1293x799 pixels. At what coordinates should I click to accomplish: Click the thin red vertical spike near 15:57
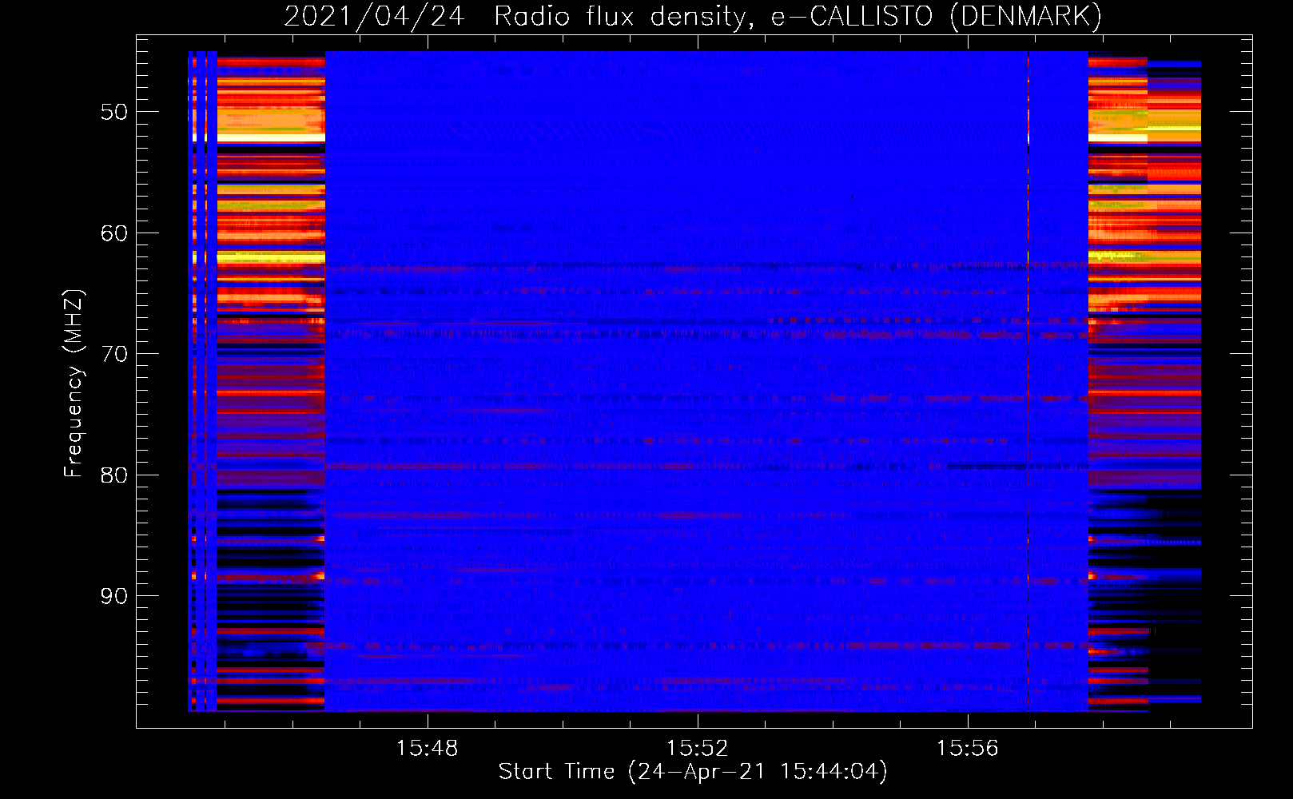[x=1028, y=381]
